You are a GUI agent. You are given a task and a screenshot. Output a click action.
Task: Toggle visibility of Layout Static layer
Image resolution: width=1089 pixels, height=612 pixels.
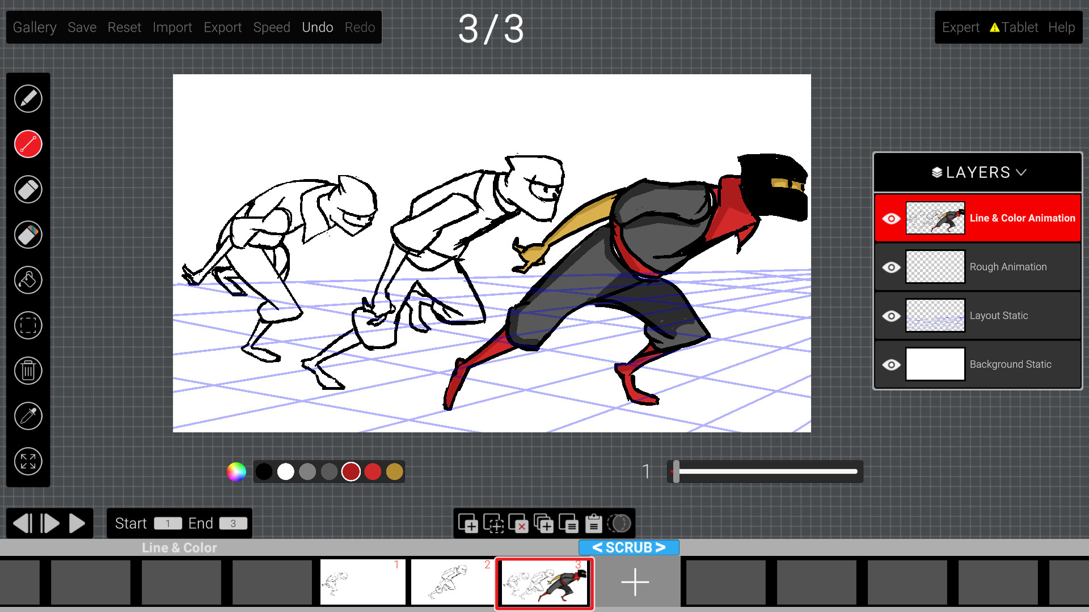(892, 316)
